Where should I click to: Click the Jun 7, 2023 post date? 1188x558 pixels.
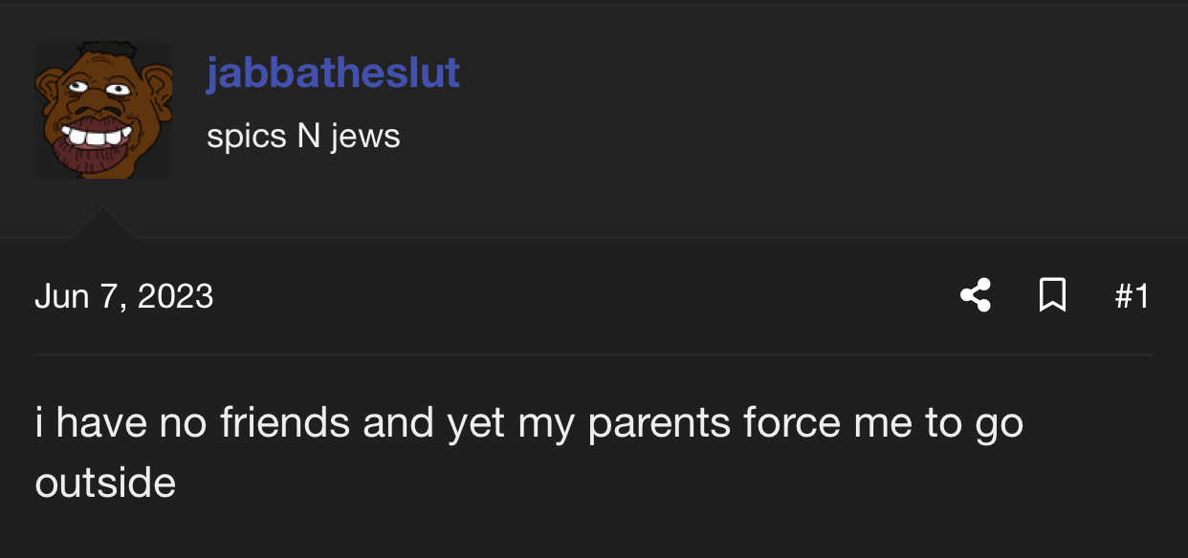(124, 296)
